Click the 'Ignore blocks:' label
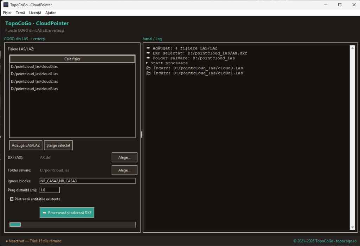This screenshot has width=360, height=246. click(19, 181)
